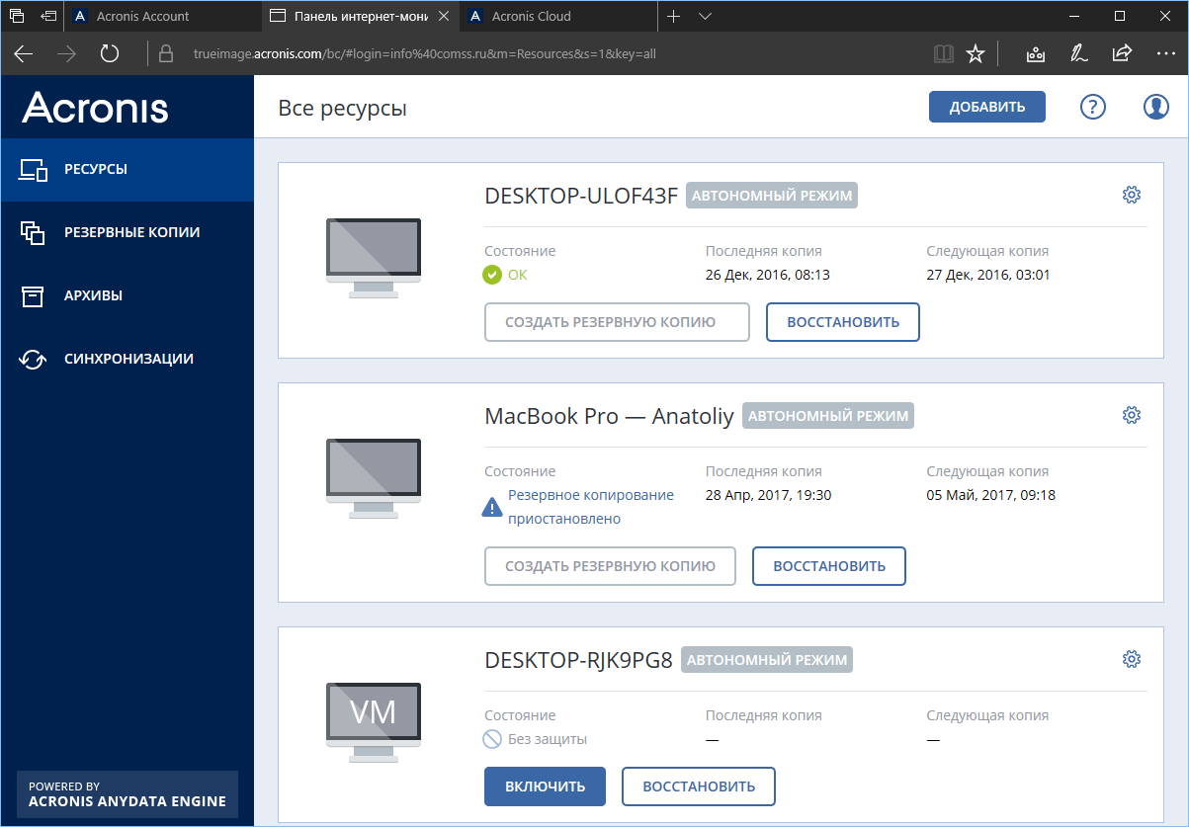Share the page via the share icon

(x=1125, y=54)
